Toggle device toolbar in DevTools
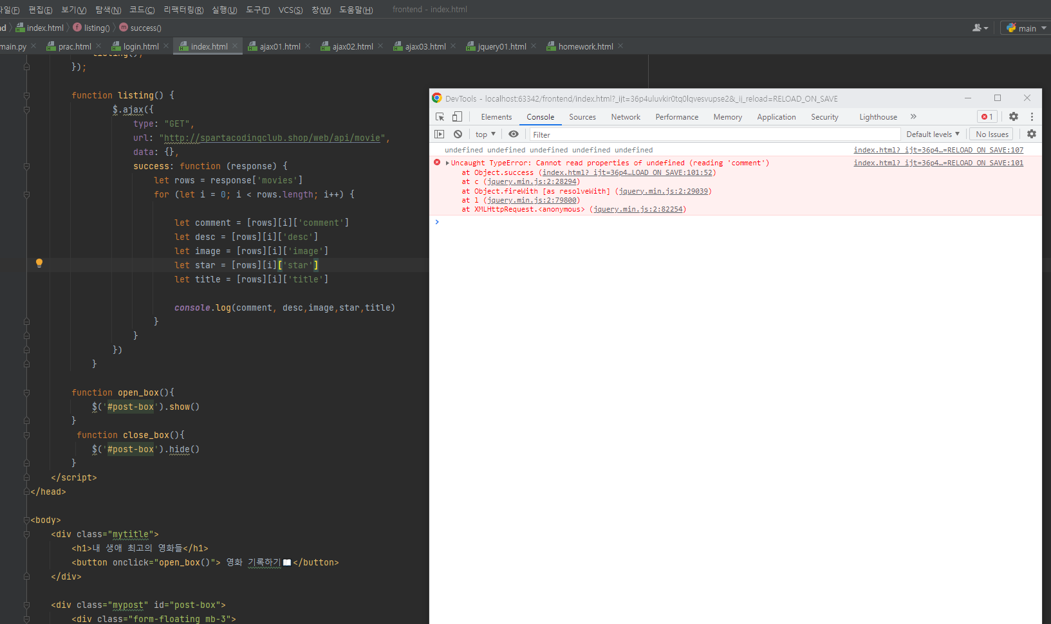The image size is (1051, 624). (457, 116)
